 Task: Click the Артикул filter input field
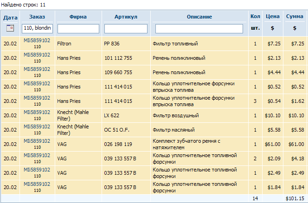pyautogui.click(x=126, y=29)
